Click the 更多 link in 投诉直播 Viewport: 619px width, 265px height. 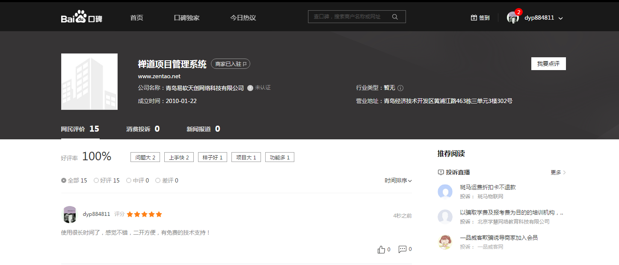coord(556,172)
